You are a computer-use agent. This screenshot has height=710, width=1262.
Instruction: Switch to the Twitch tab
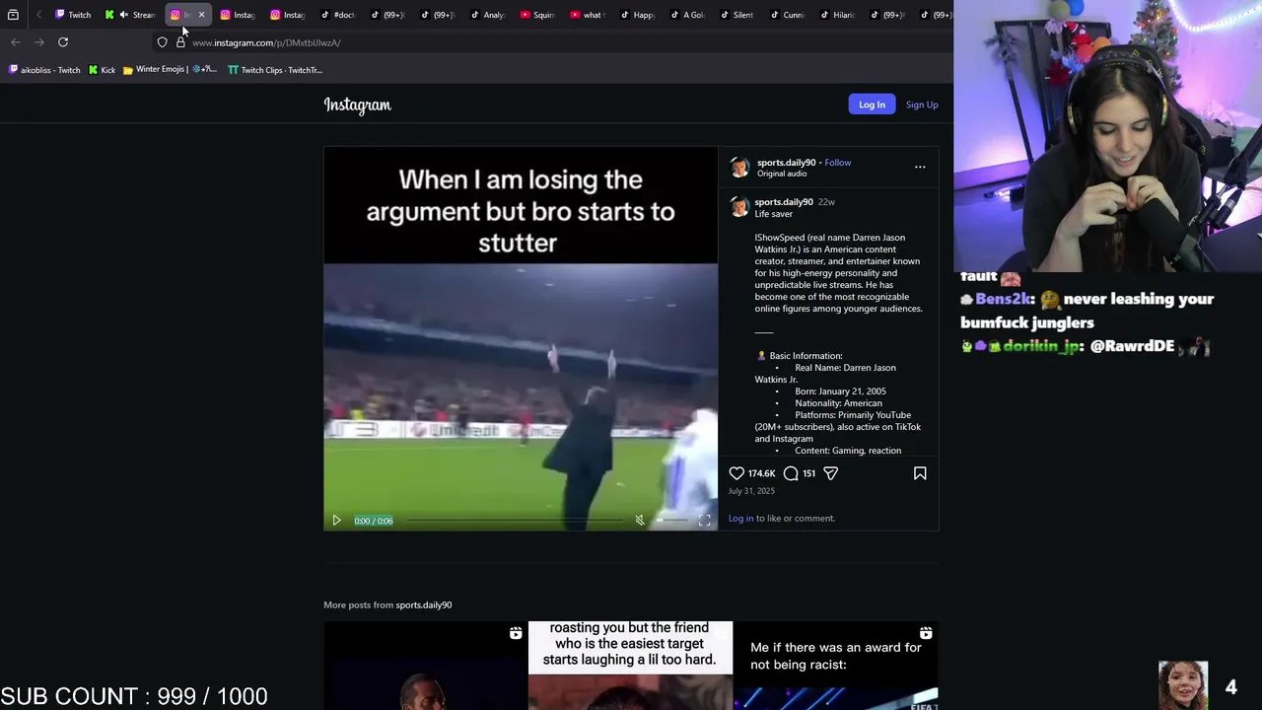(73, 15)
